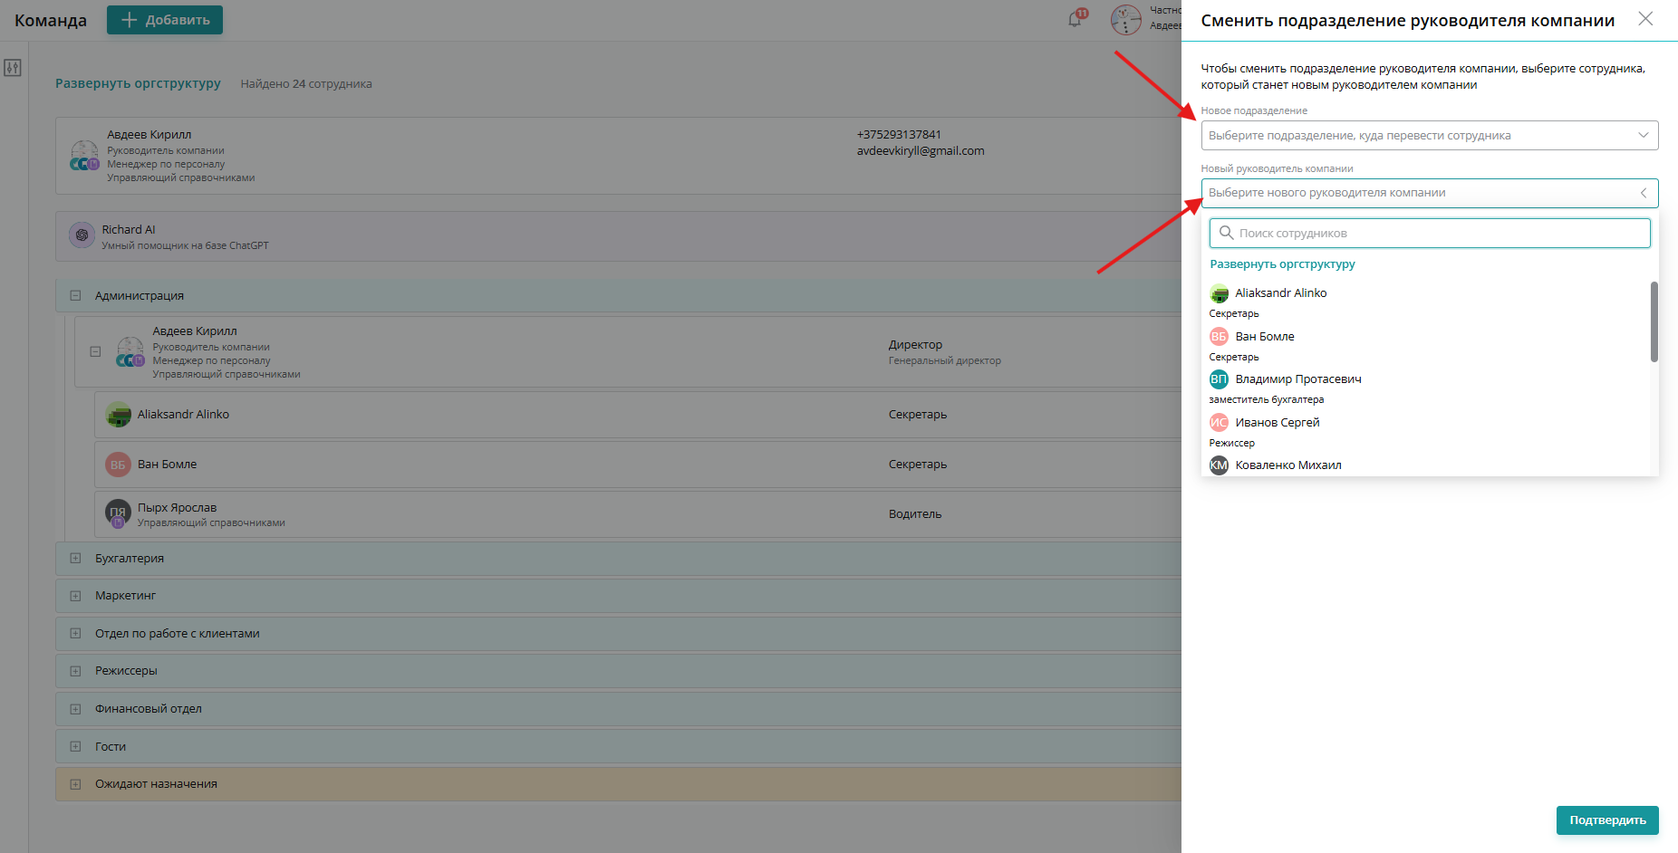This screenshot has width=1678, height=853.
Task: Click the dropdown list scrollbar
Action: 1654,321
